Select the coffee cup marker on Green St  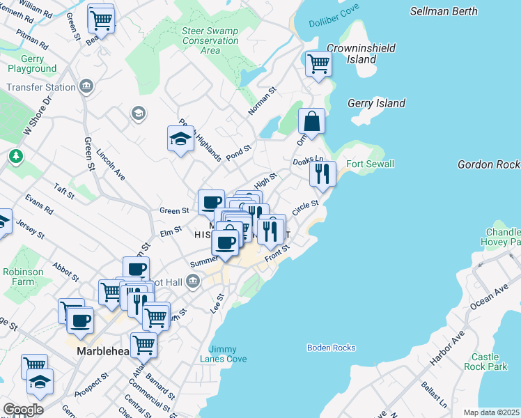click(x=211, y=202)
